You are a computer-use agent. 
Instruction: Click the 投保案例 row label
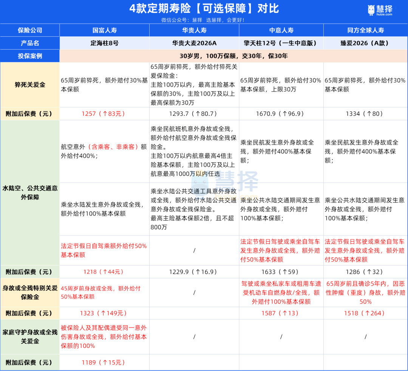[x=30, y=56]
